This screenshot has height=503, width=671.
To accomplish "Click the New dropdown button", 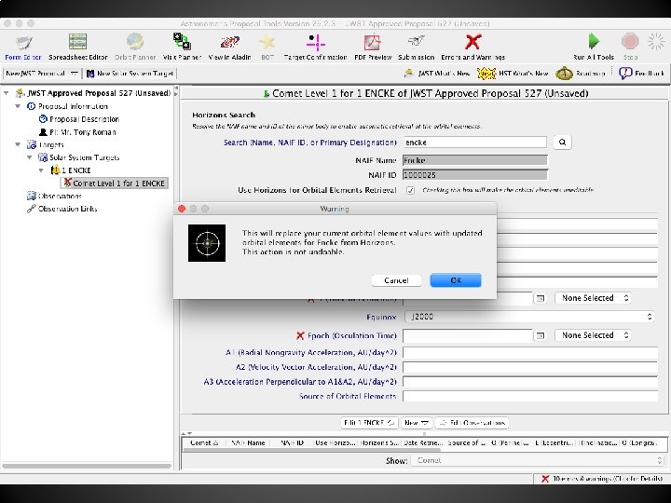I will pos(417,423).
